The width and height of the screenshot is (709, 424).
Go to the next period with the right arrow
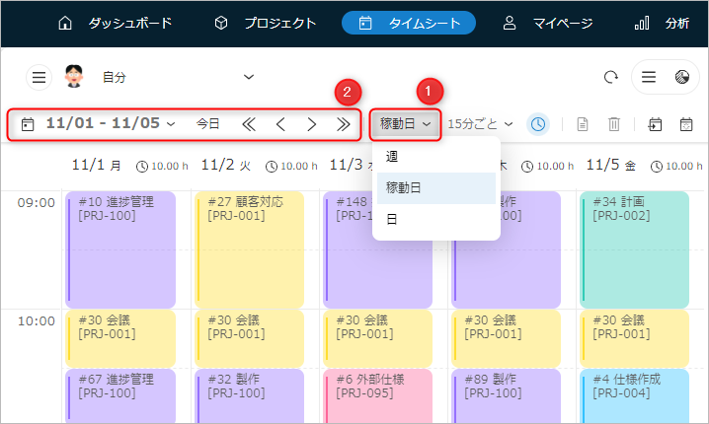coord(311,124)
